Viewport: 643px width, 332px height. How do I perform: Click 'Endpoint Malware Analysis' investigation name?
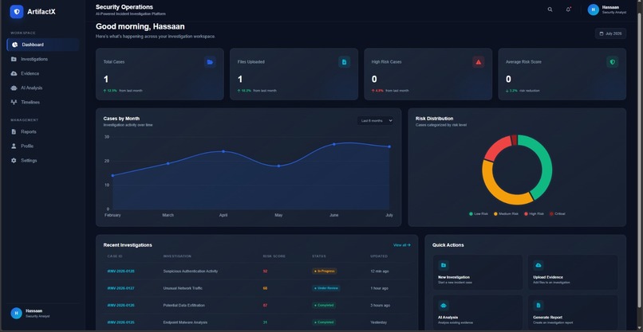pyautogui.click(x=185, y=322)
